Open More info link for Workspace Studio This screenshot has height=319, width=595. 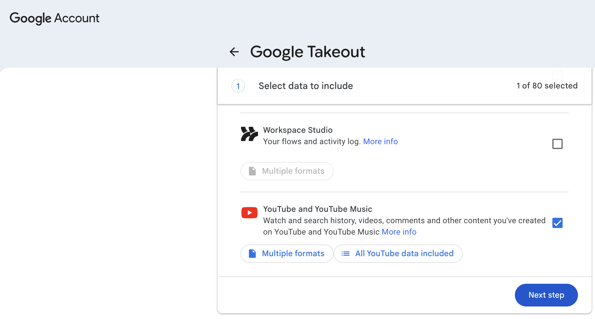pos(380,142)
